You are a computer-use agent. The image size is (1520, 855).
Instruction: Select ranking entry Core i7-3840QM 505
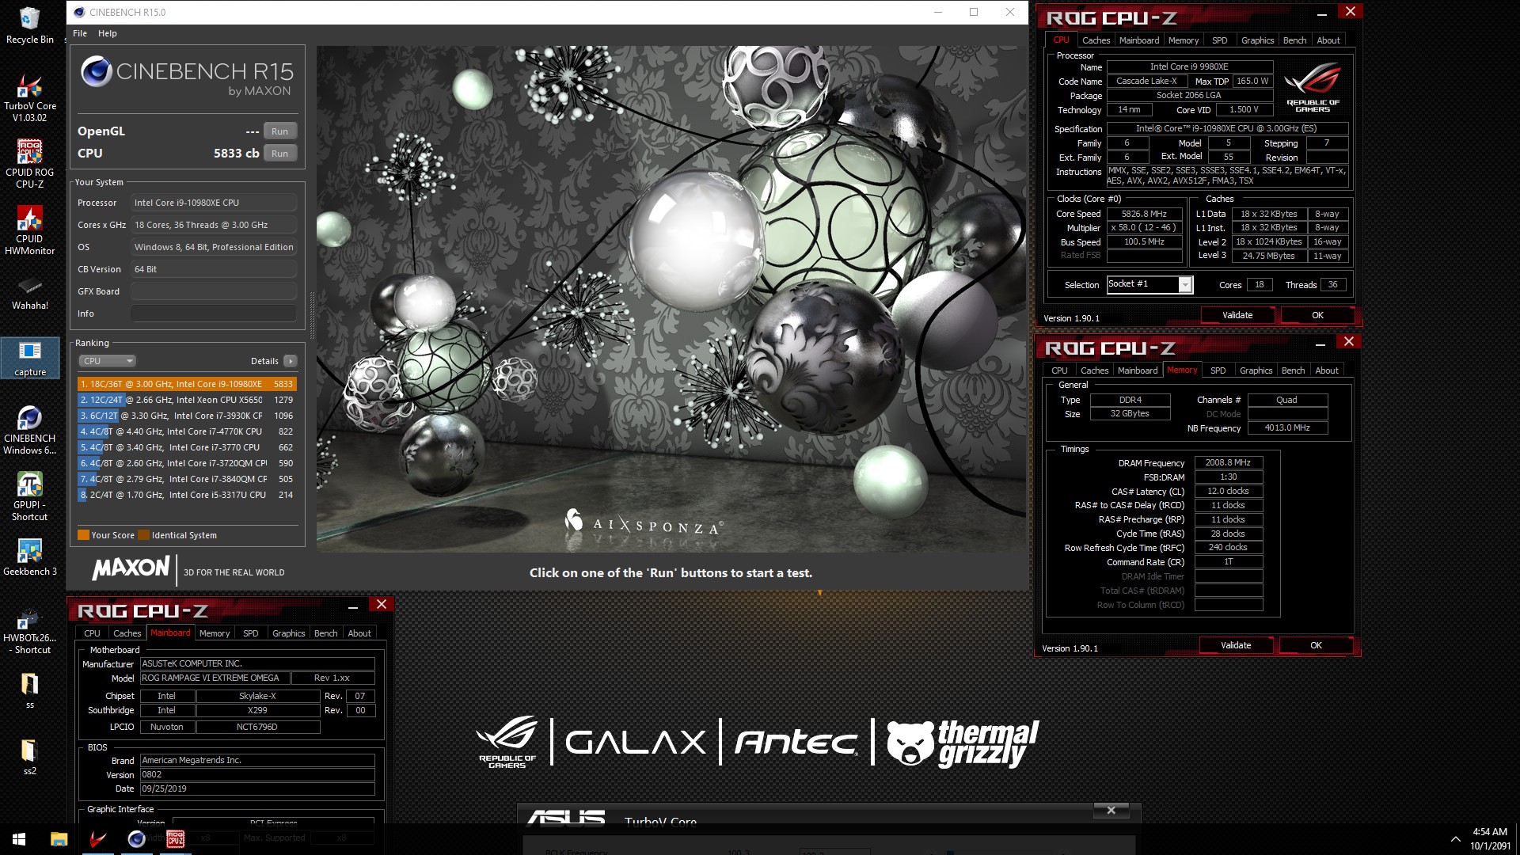tap(187, 479)
